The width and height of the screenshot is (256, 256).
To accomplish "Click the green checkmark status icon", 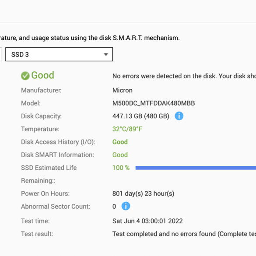I will pyautogui.click(x=25, y=76).
